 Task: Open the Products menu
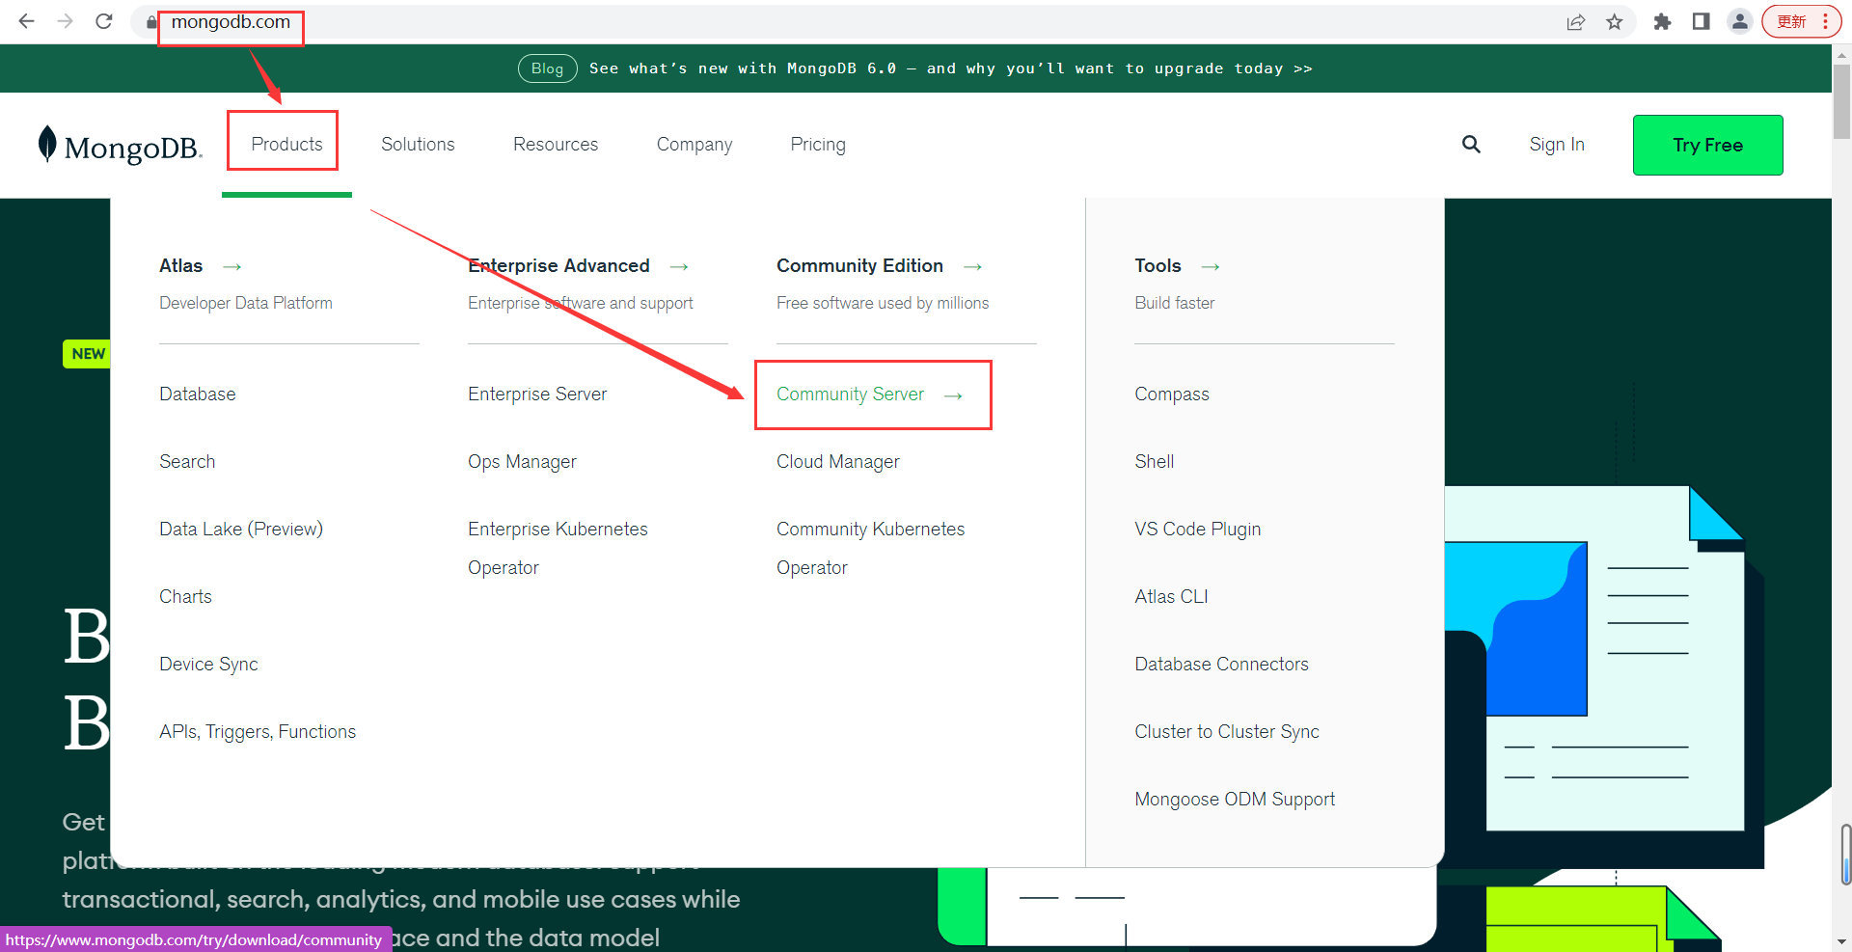point(286,144)
